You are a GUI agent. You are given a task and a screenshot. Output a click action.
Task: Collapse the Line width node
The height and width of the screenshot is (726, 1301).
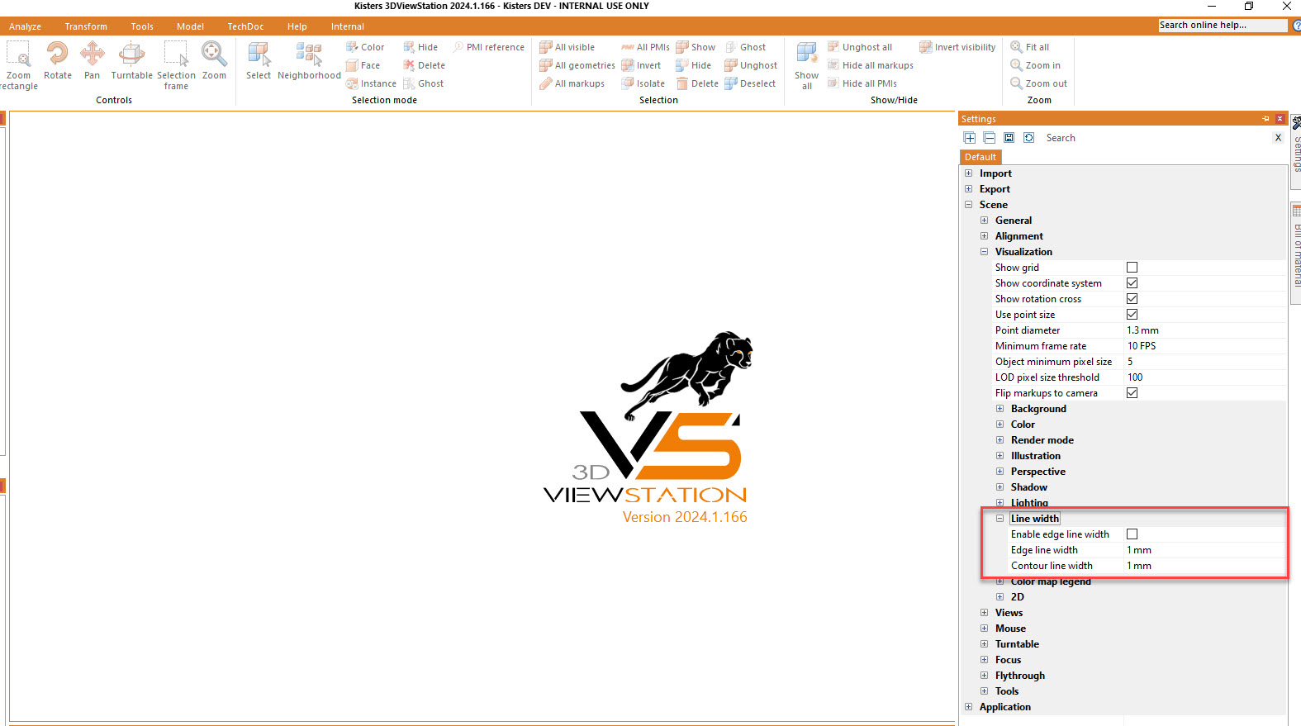(999, 519)
